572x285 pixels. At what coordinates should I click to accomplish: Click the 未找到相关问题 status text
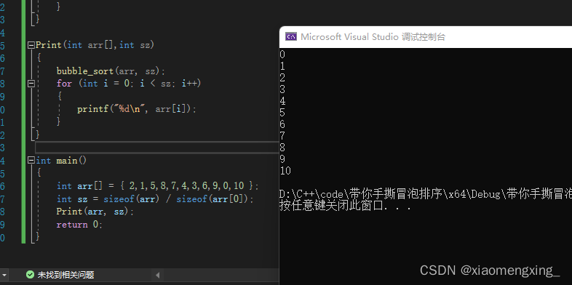[66, 275]
